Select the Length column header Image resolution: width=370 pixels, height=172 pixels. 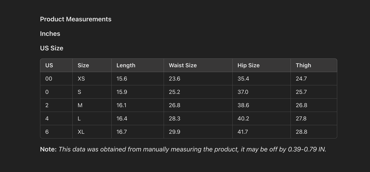click(x=126, y=65)
